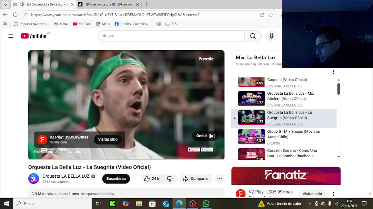Open the Gmail bookmark

pos(61,24)
